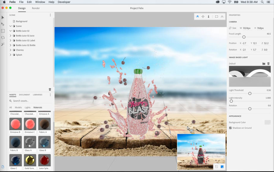
Task: Open the File menu
Action: pos(21,2)
